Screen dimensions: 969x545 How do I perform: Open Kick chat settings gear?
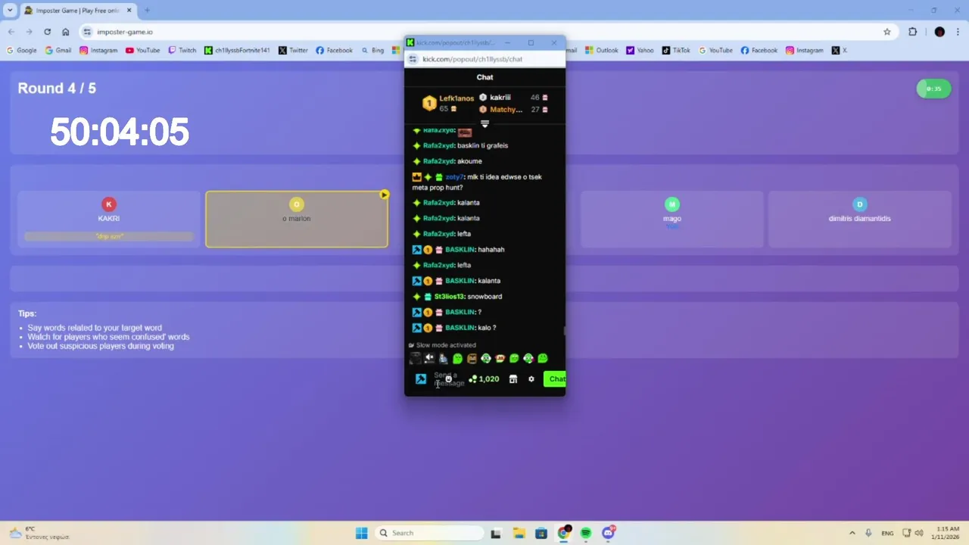pyautogui.click(x=531, y=379)
